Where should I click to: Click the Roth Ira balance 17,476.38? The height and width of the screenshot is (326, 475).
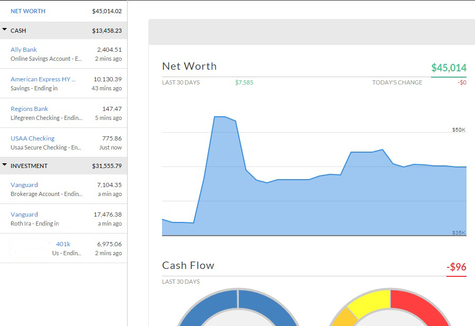107,215
